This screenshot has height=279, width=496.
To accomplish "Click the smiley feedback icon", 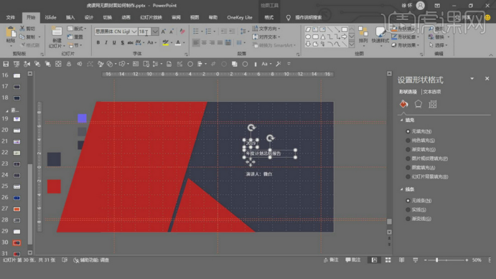I will pyautogui.click(x=487, y=17).
